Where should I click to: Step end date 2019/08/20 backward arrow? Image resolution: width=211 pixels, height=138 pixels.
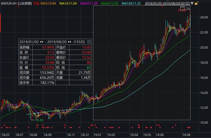click(69, 42)
